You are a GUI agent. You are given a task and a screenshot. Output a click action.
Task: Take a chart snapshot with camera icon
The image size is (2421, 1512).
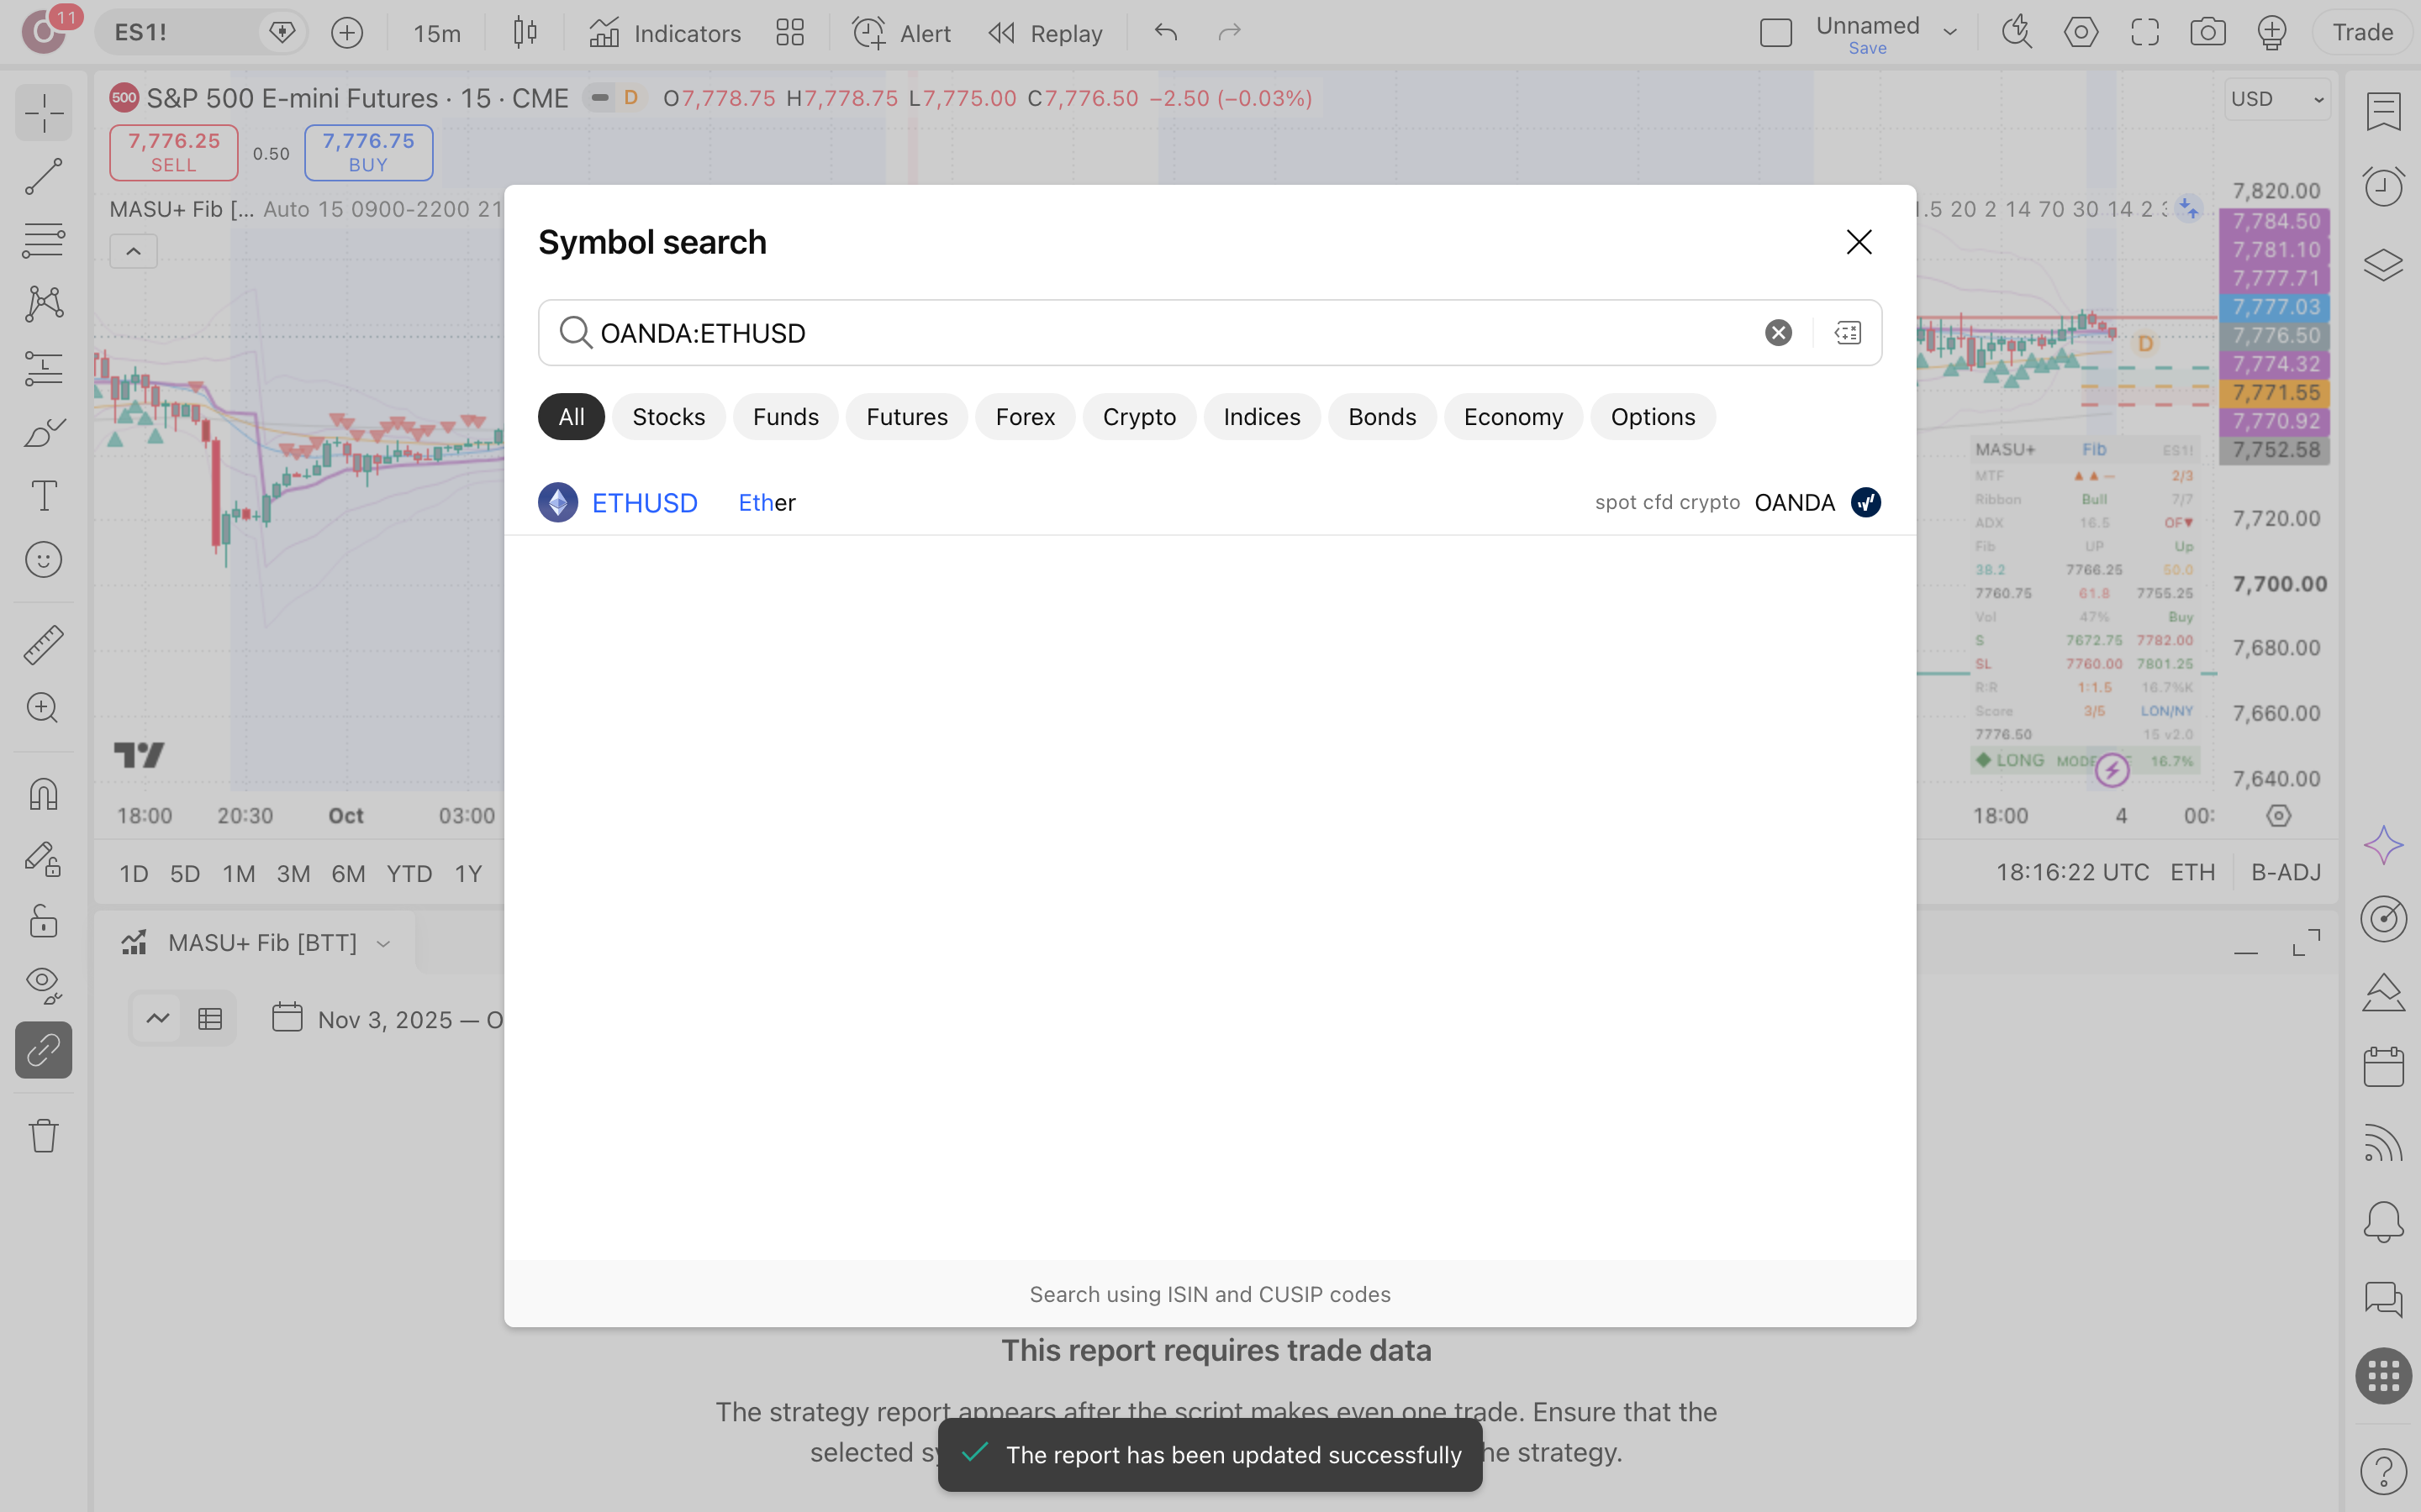pyautogui.click(x=2207, y=33)
